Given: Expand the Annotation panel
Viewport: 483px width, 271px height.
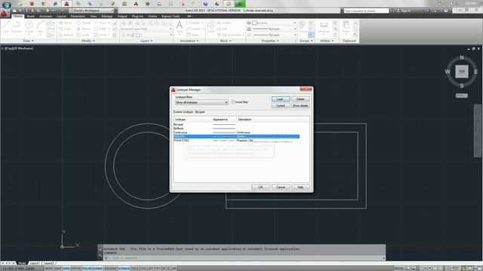Looking at the screenshot, I should tap(189, 41).
